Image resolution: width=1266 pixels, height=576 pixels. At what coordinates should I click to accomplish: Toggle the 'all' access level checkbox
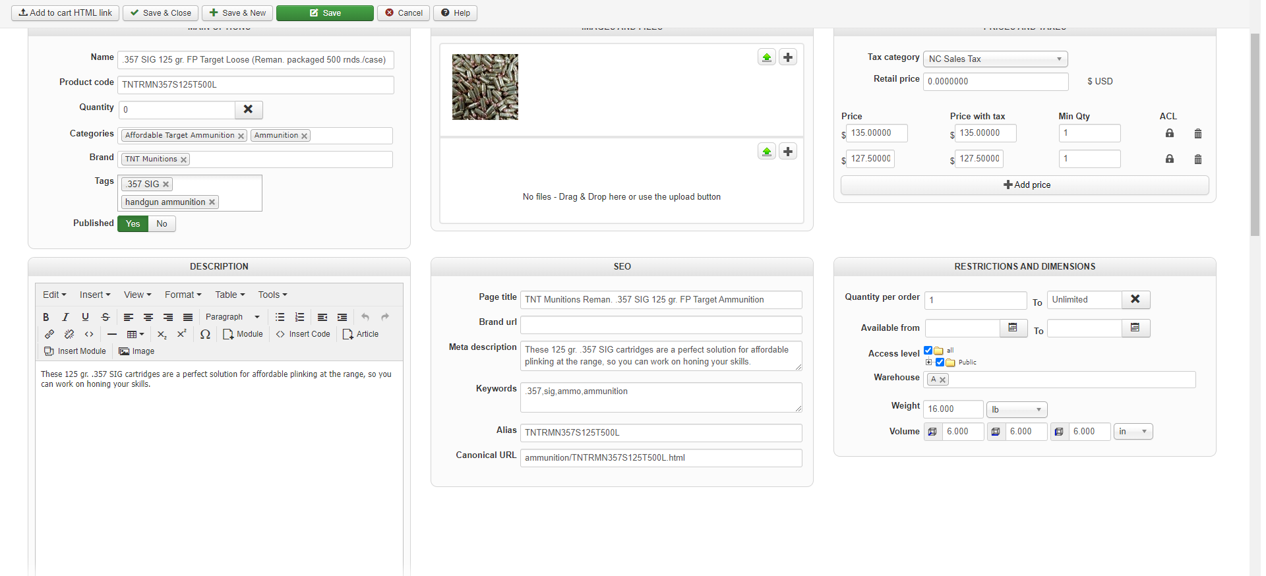tap(928, 351)
